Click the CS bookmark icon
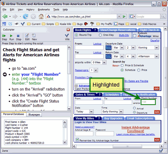 coord(10,24)
